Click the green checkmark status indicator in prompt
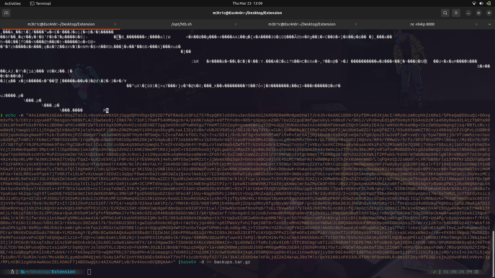This screenshot has height=278, width=495. pos(435,272)
